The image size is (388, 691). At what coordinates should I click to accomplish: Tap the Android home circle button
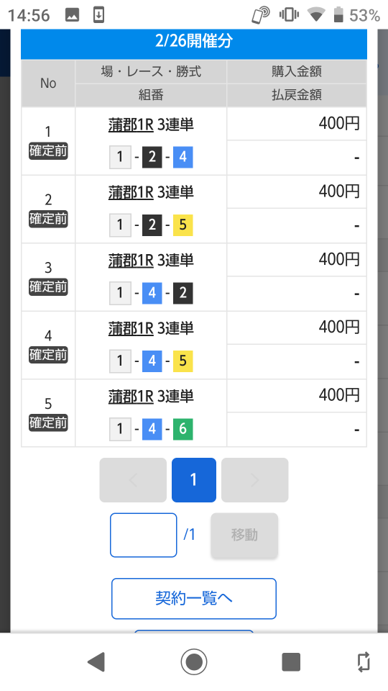pyautogui.click(x=193, y=661)
